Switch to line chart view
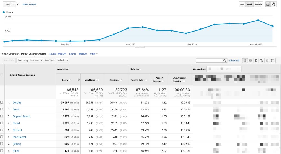The image size is (281, 154). click(268, 4)
